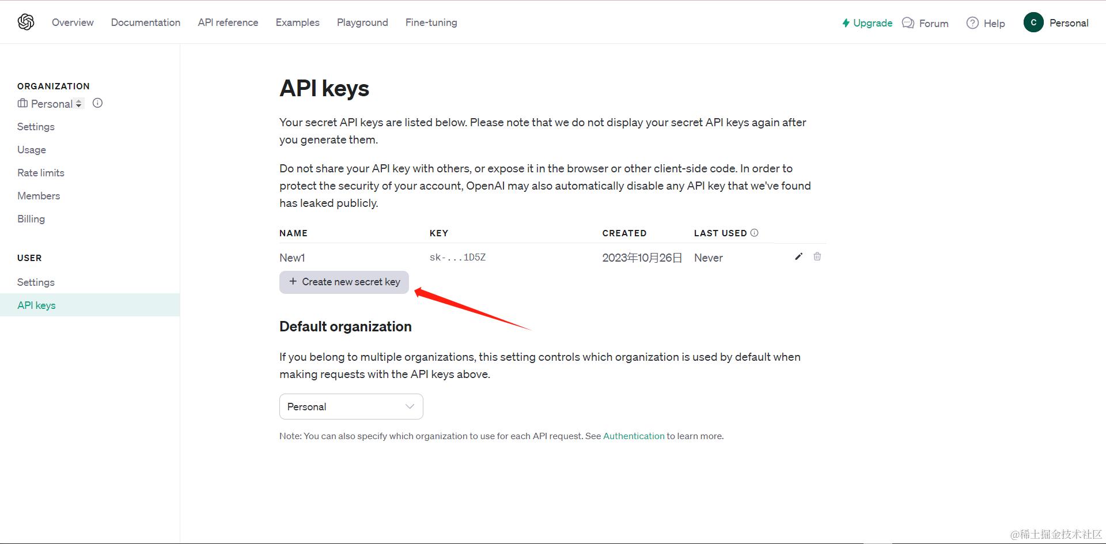Open organization Settings in the sidebar
This screenshot has width=1106, height=544.
36,127
